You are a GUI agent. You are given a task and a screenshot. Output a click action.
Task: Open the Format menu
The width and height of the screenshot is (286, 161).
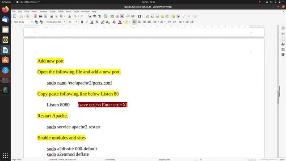tap(43, 11)
